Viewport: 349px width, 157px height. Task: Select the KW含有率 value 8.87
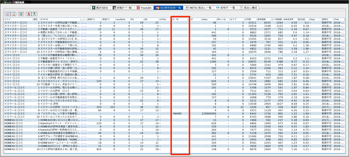coord(294,107)
